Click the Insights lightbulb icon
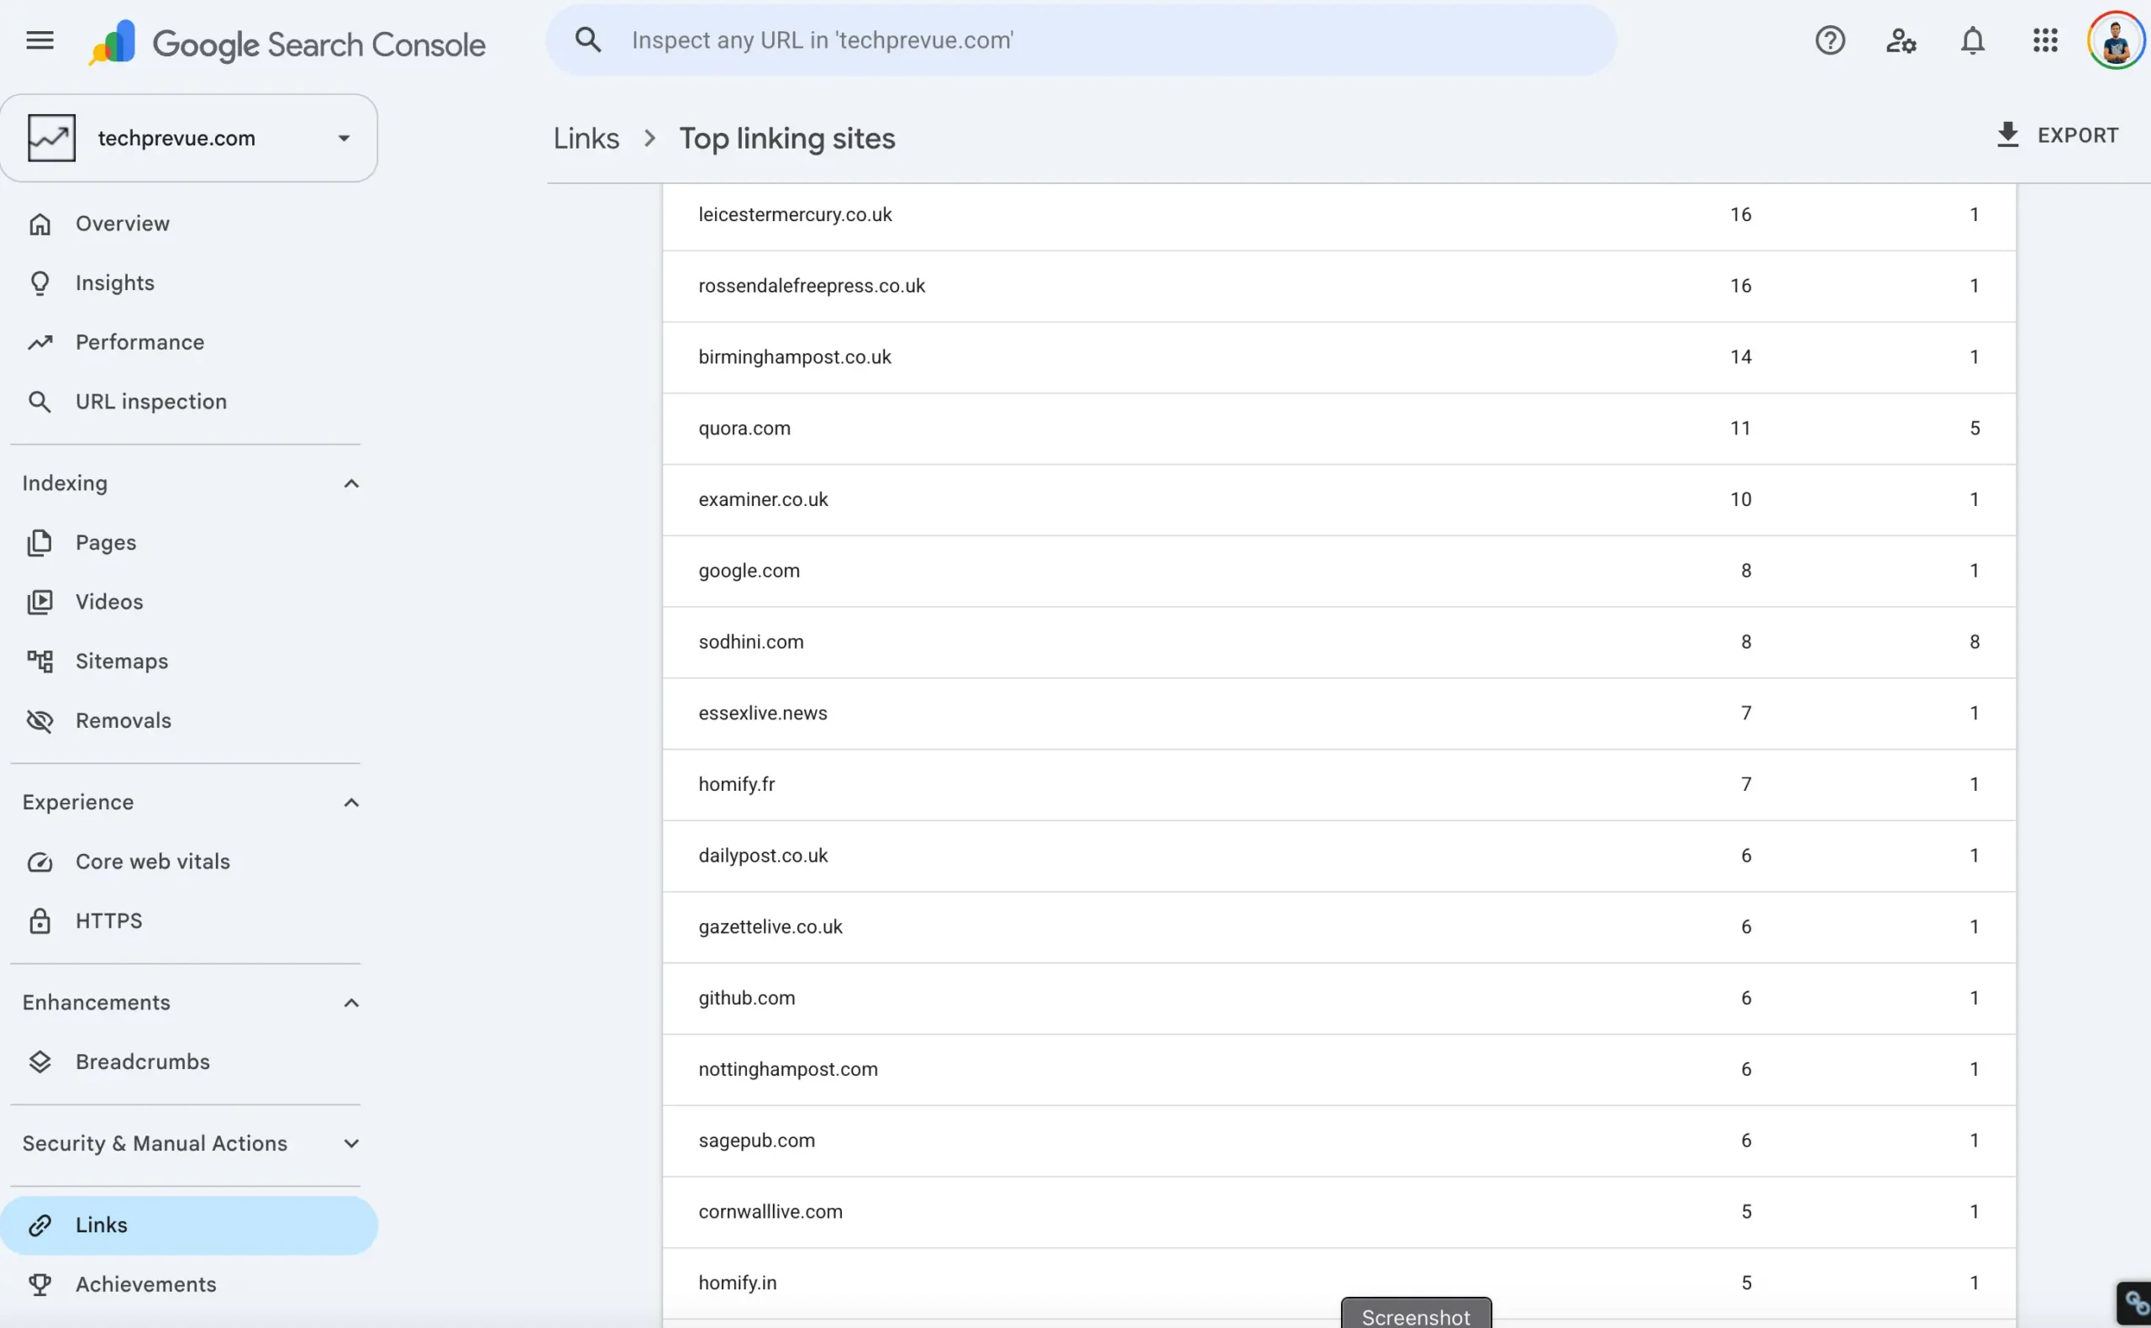2151x1328 pixels. coord(39,282)
